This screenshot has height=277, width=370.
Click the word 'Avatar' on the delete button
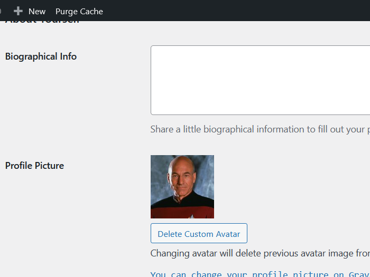(227, 234)
